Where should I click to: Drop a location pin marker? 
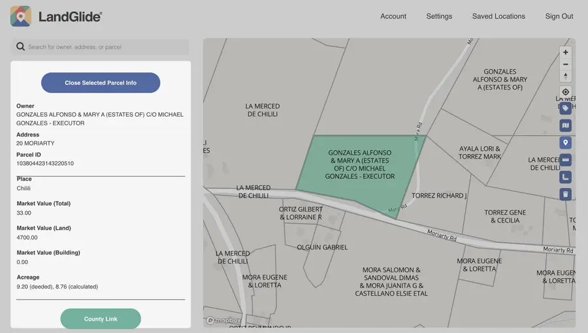[x=566, y=142]
